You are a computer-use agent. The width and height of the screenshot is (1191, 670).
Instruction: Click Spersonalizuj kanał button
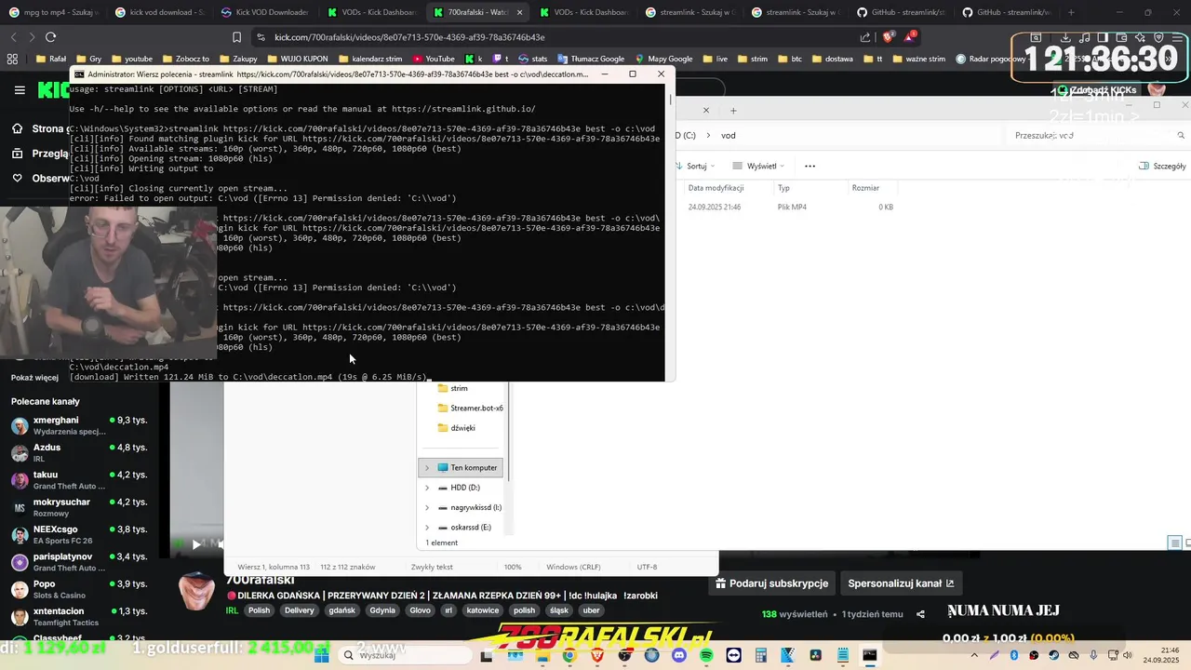pos(901,583)
